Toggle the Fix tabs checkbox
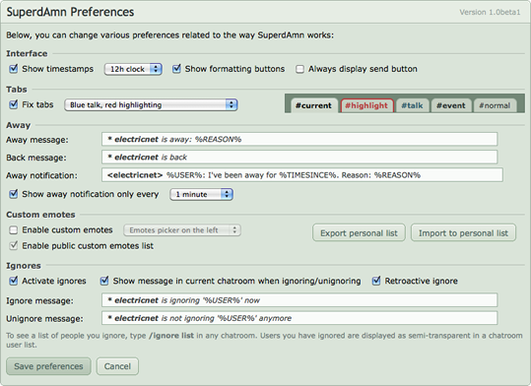 [x=14, y=104]
